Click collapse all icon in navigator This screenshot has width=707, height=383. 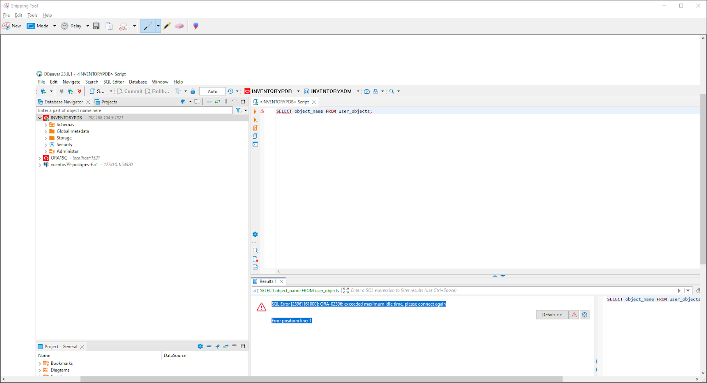click(x=209, y=102)
